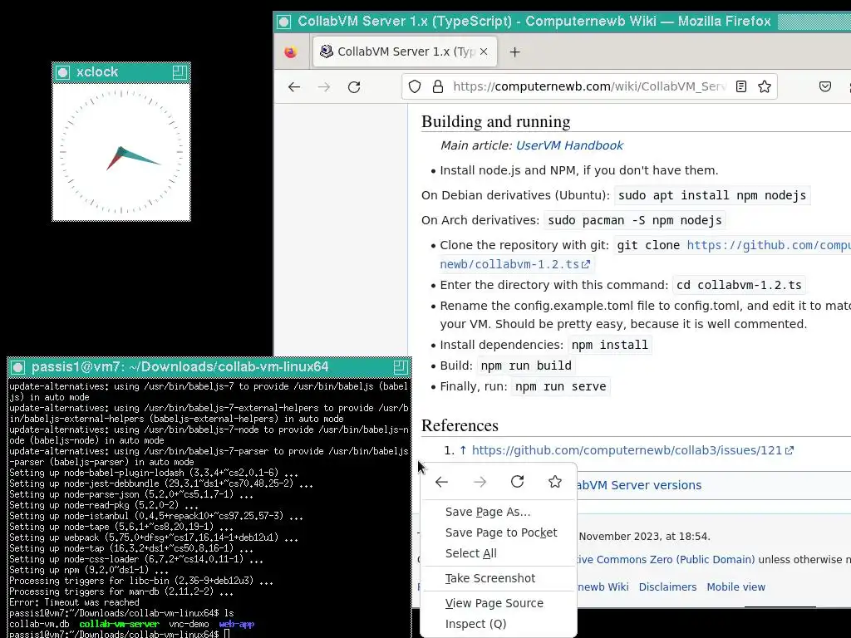Click the 'sudo apt install npm nodejs' code
The height and width of the screenshot is (638, 851).
[x=712, y=195]
